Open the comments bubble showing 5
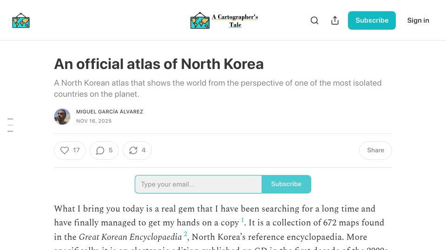Screen dimensions: 446x250 click(x=104, y=150)
